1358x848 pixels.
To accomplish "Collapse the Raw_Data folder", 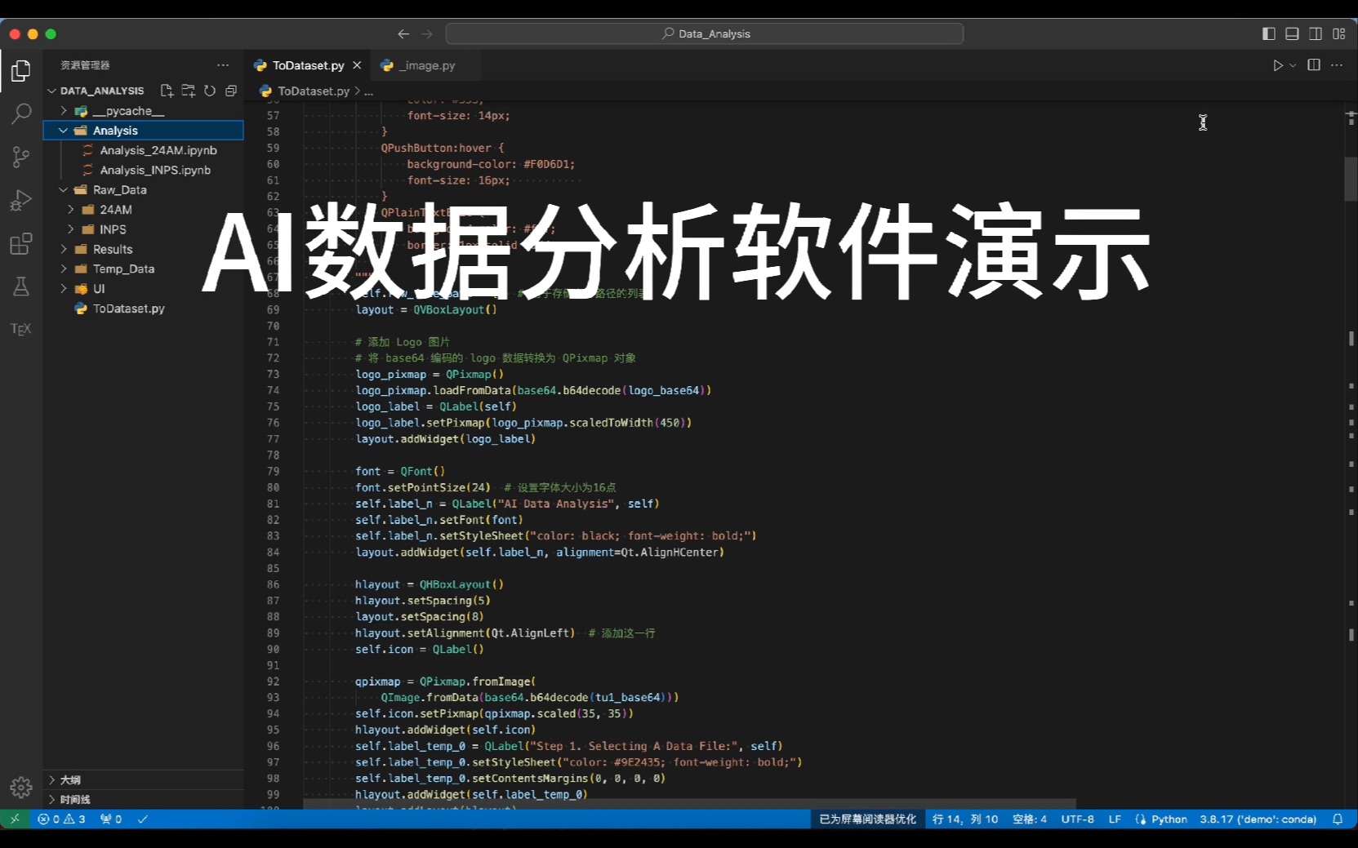I will pos(63,190).
